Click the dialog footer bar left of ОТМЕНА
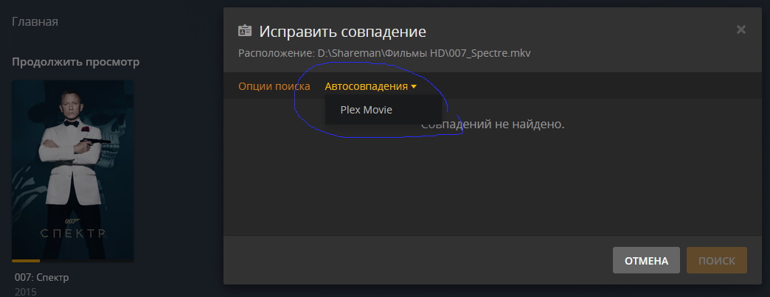 [417, 259]
